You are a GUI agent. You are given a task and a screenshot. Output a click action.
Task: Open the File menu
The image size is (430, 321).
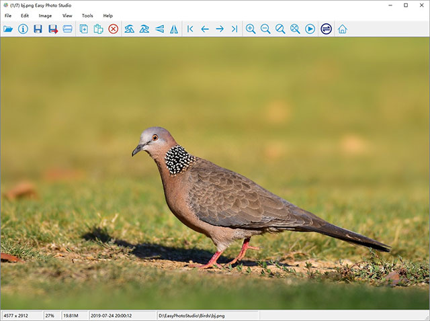point(8,15)
